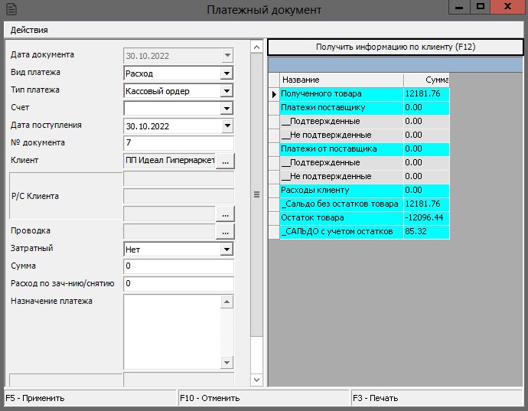Viewport: 528px width, 411px height.
Task: Open the Действия menu
Action: pos(29,30)
